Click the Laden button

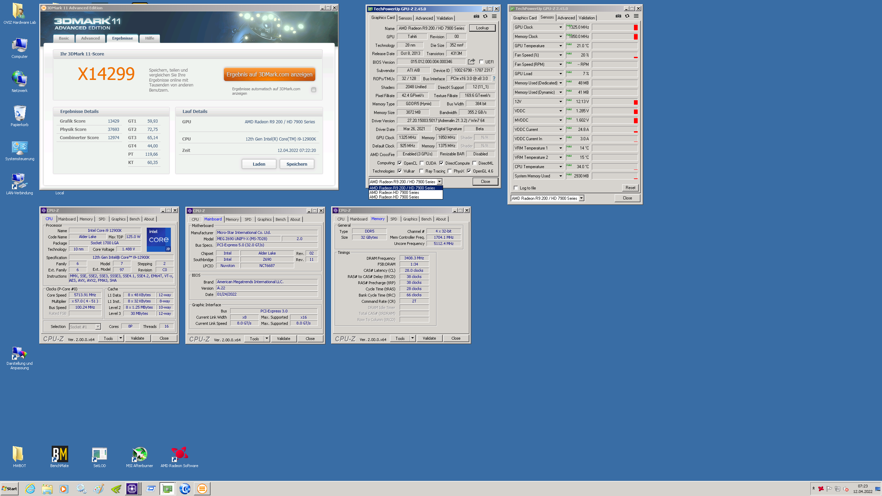259,164
